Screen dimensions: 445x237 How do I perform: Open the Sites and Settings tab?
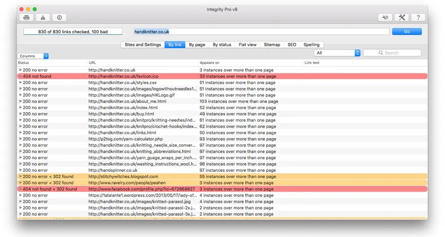143,45
